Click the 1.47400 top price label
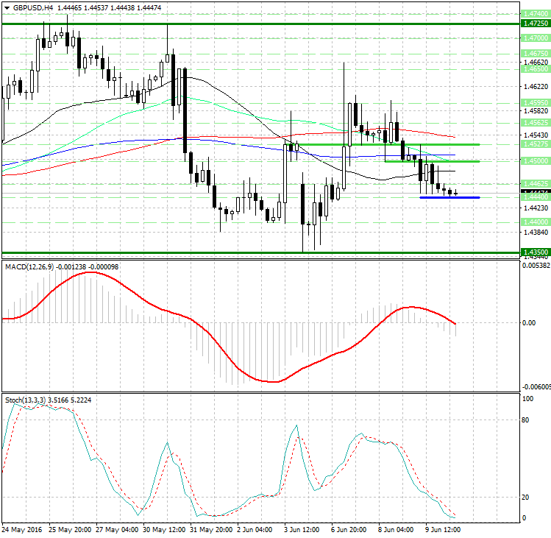 pos(533,13)
